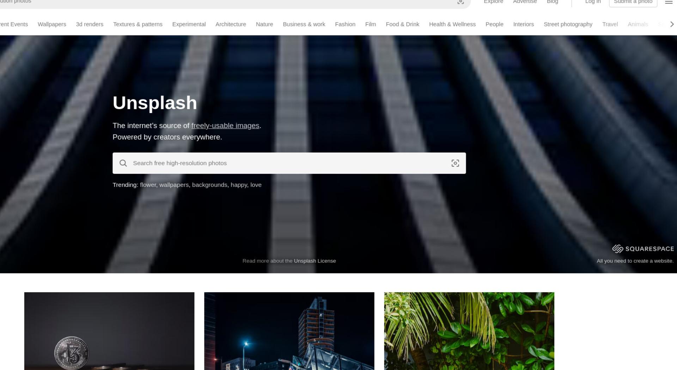Viewport: 677px width, 370px height.
Task: Open the green tropical plants photo thumbnail
Action: point(469,331)
